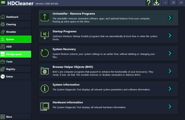Viewport: 185px width, 120px height.
Task: Expand Uninstaller with its arrow chevron
Action: tap(170, 18)
